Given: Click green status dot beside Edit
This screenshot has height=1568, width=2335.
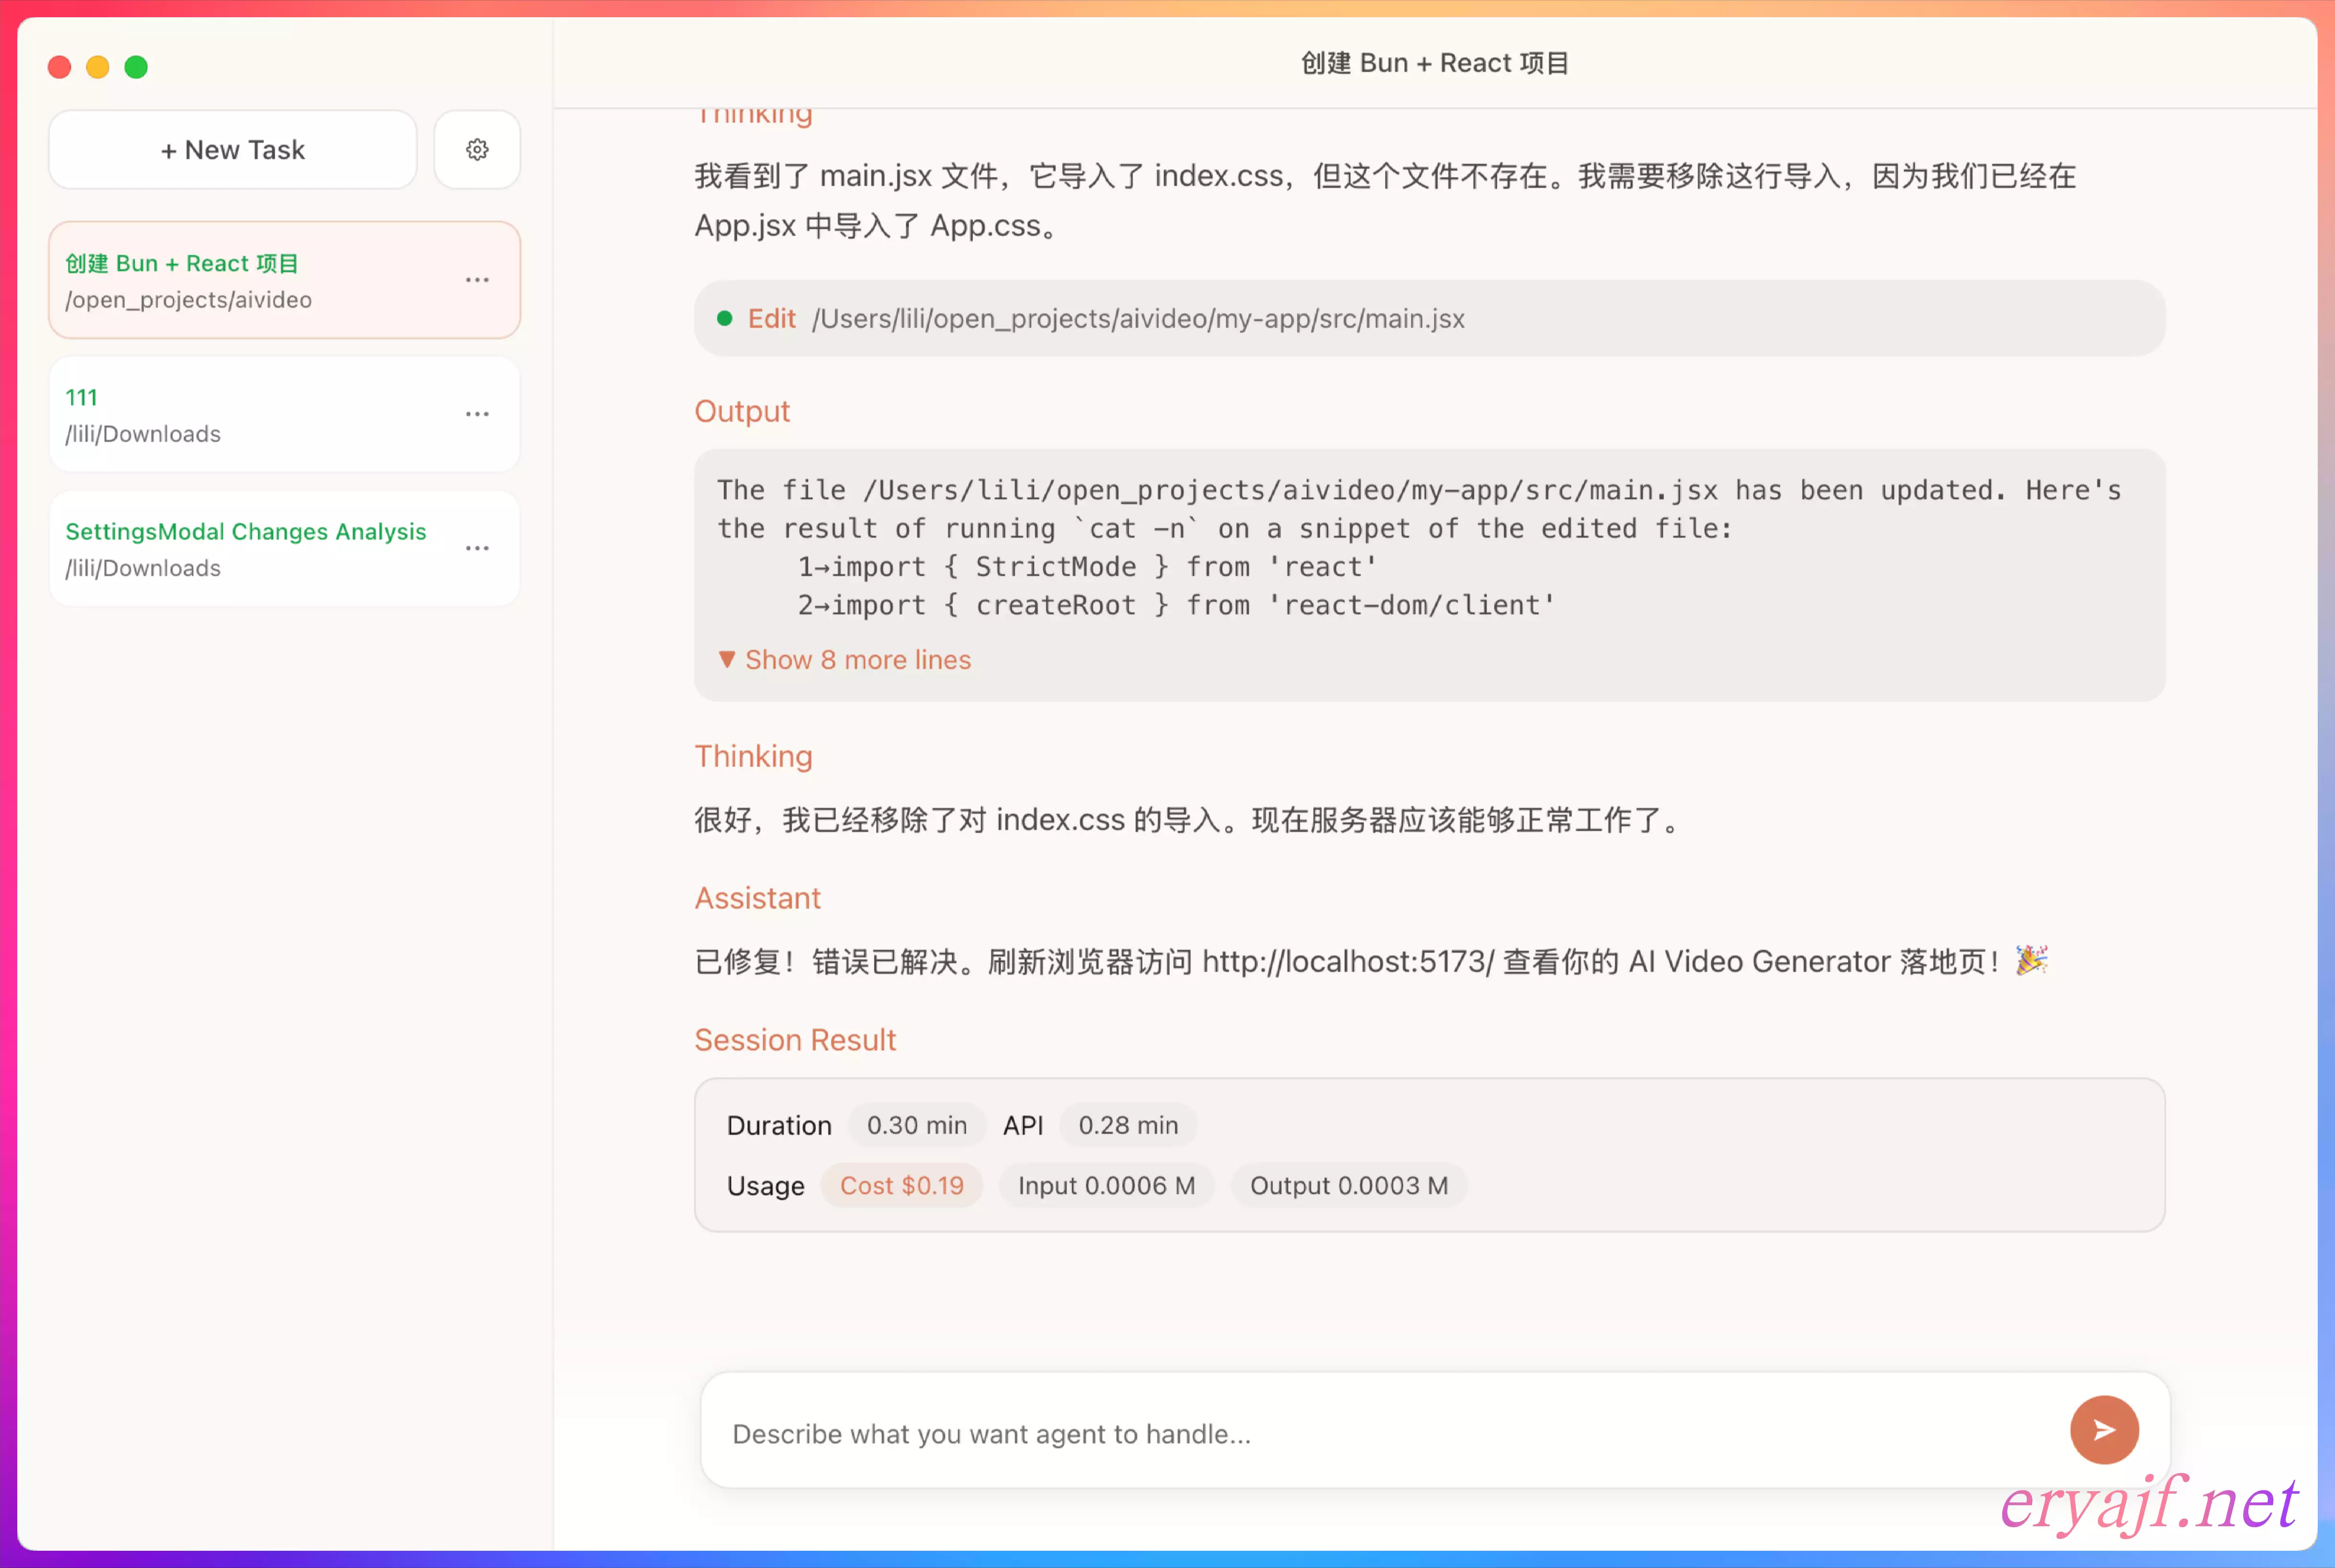Looking at the screenshot, I should tap(725, 319).
